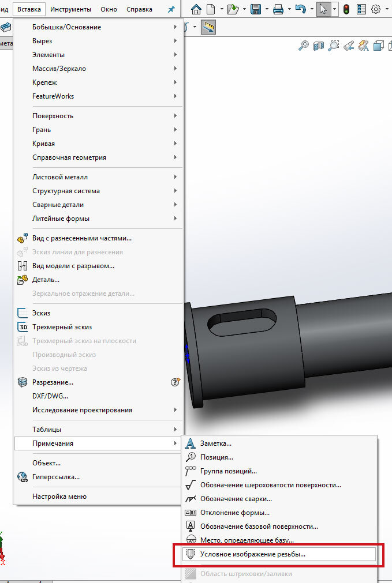Click the help icon next to Разрезание
Screen dimensions: 392x583
tap(176, 382)
